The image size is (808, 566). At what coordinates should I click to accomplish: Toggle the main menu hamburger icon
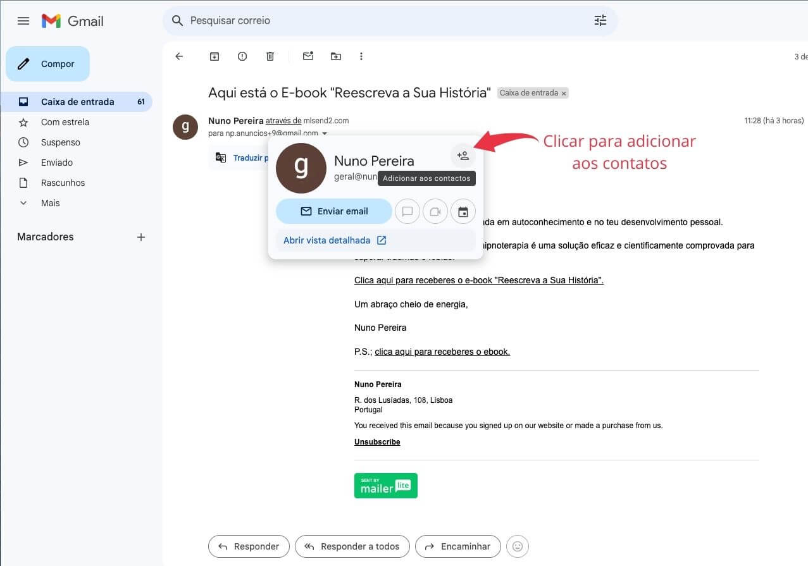pyautogui.click(x=23, y=21)
